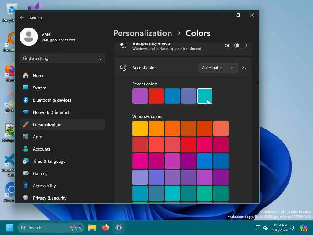
Task: Pick the red recent color swatch
Action: pos(156,96)
